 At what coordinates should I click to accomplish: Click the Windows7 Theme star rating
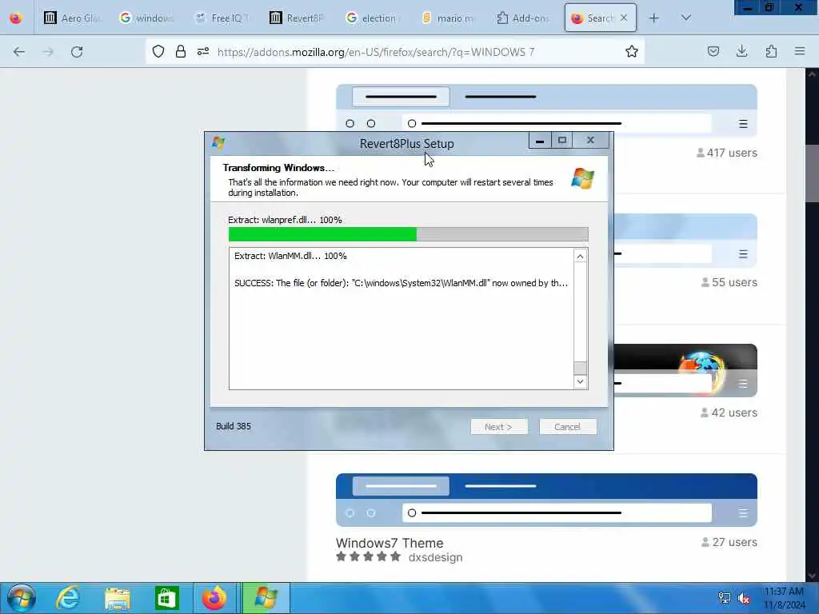368,556
